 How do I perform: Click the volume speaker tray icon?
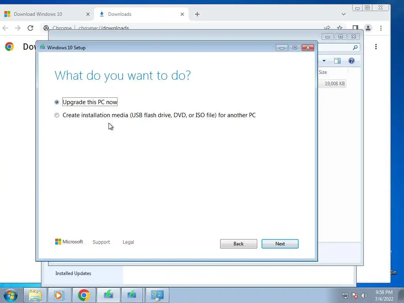364,296
